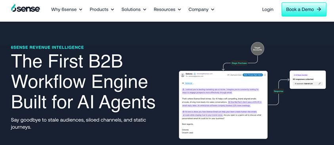Click 'AI assistant: Gabriel Lim' field
The width and height of the screenshot is (334, 145).
click(x=307, y=84)
